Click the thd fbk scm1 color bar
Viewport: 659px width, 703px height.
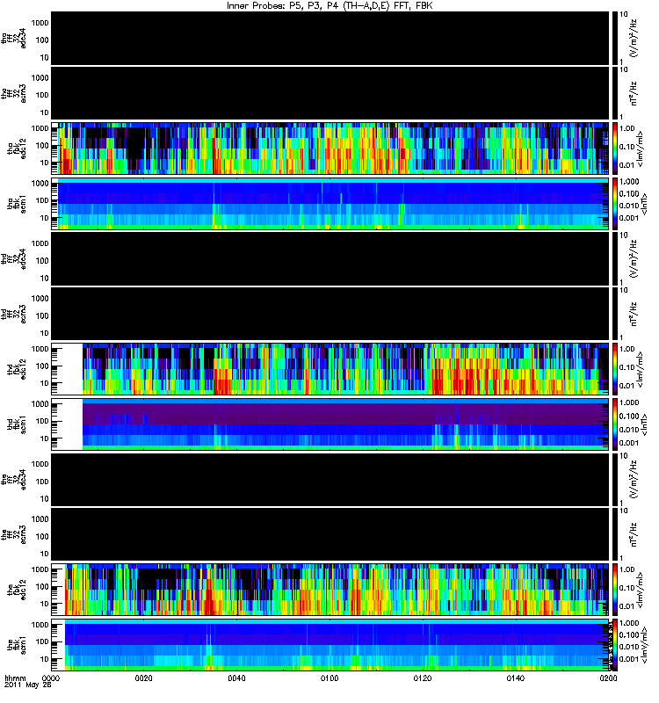[x=614, y=424]
